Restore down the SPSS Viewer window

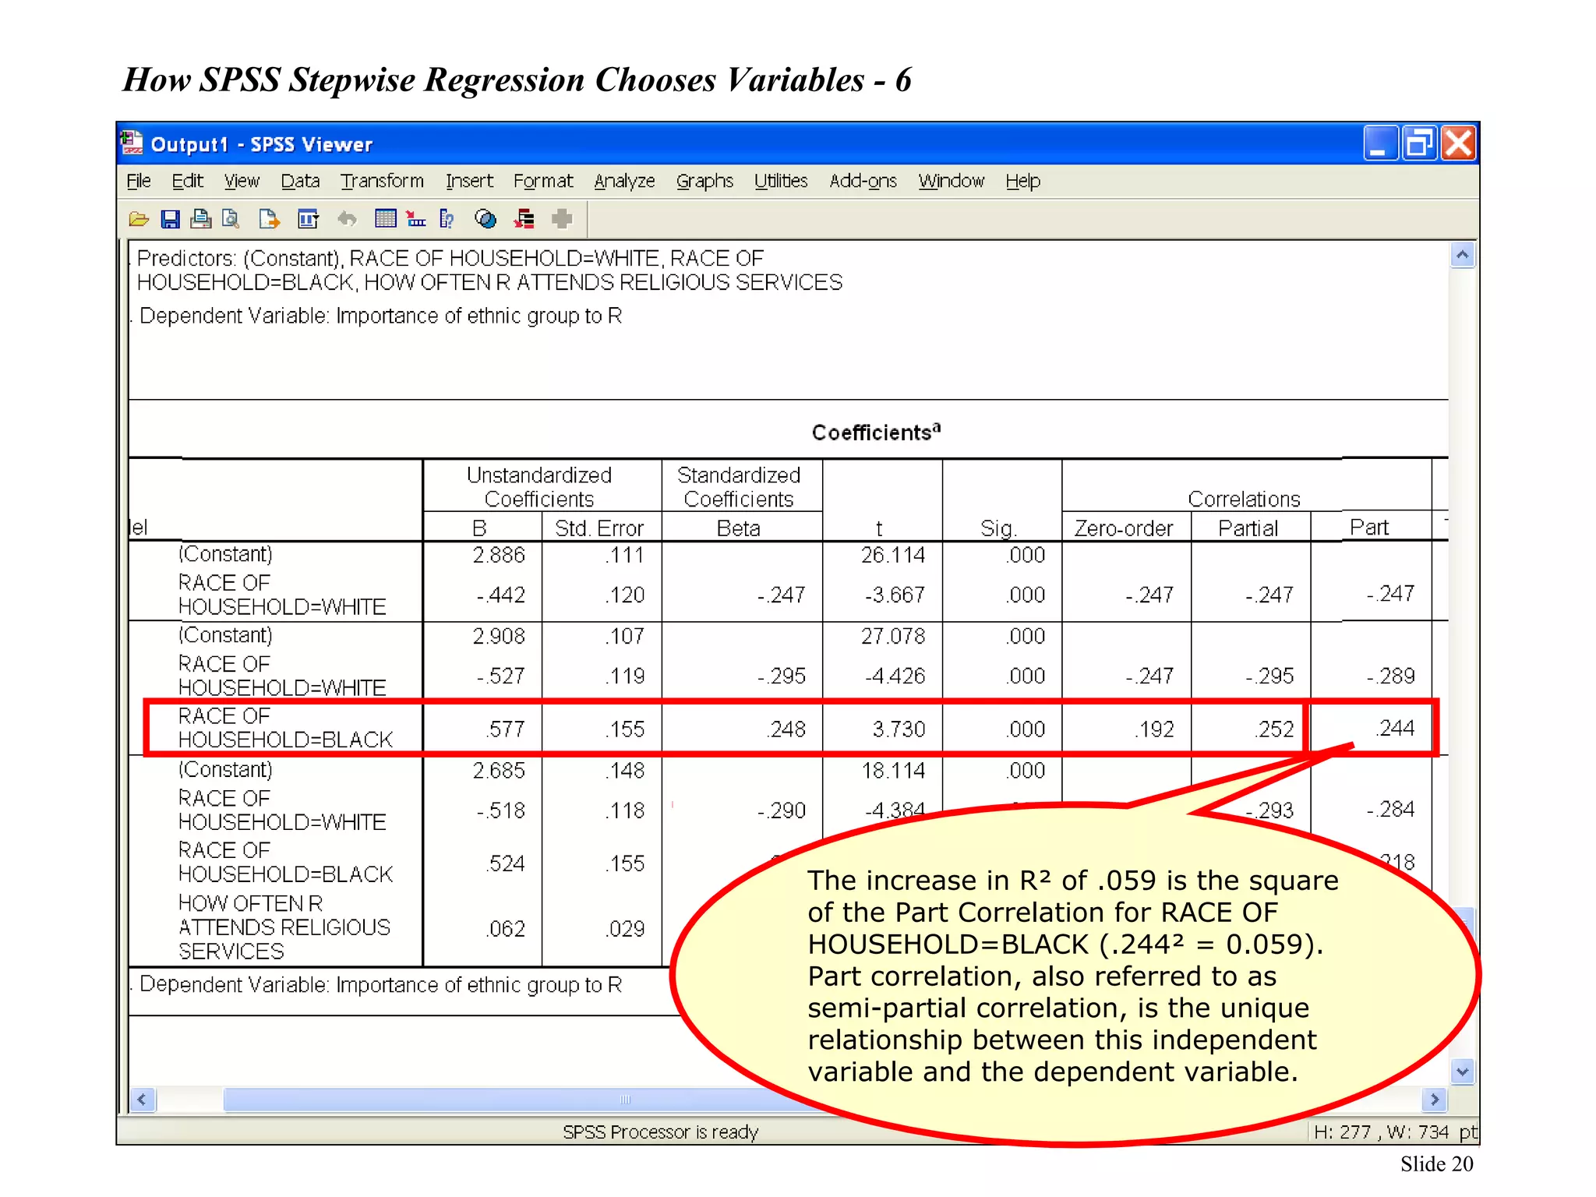[1419, 143]
